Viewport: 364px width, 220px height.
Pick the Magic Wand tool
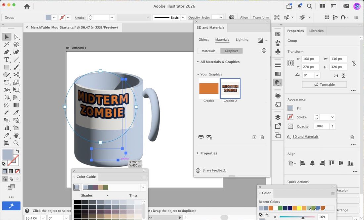7,44
